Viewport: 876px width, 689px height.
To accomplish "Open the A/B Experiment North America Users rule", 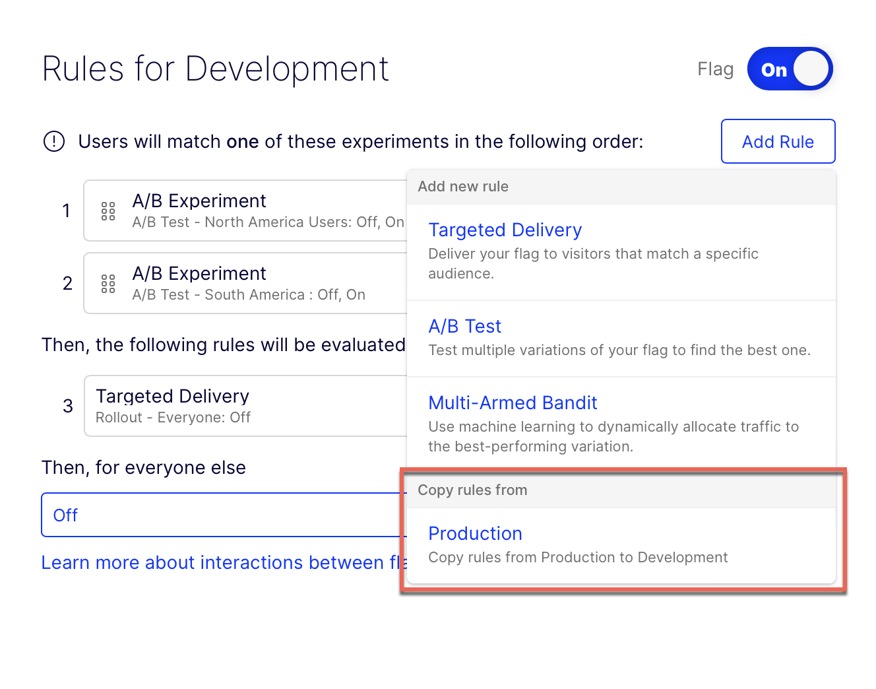I will tap(245, 211).
